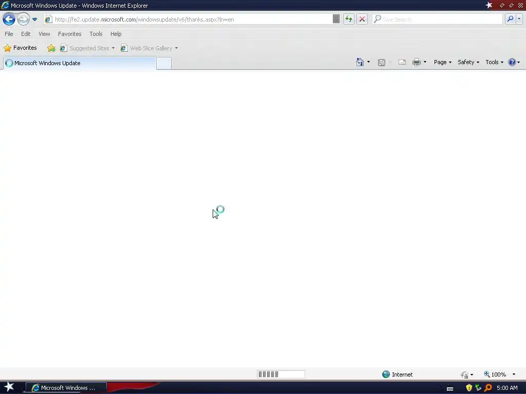Open the Favorites menu in menu bar

[69, 34]
